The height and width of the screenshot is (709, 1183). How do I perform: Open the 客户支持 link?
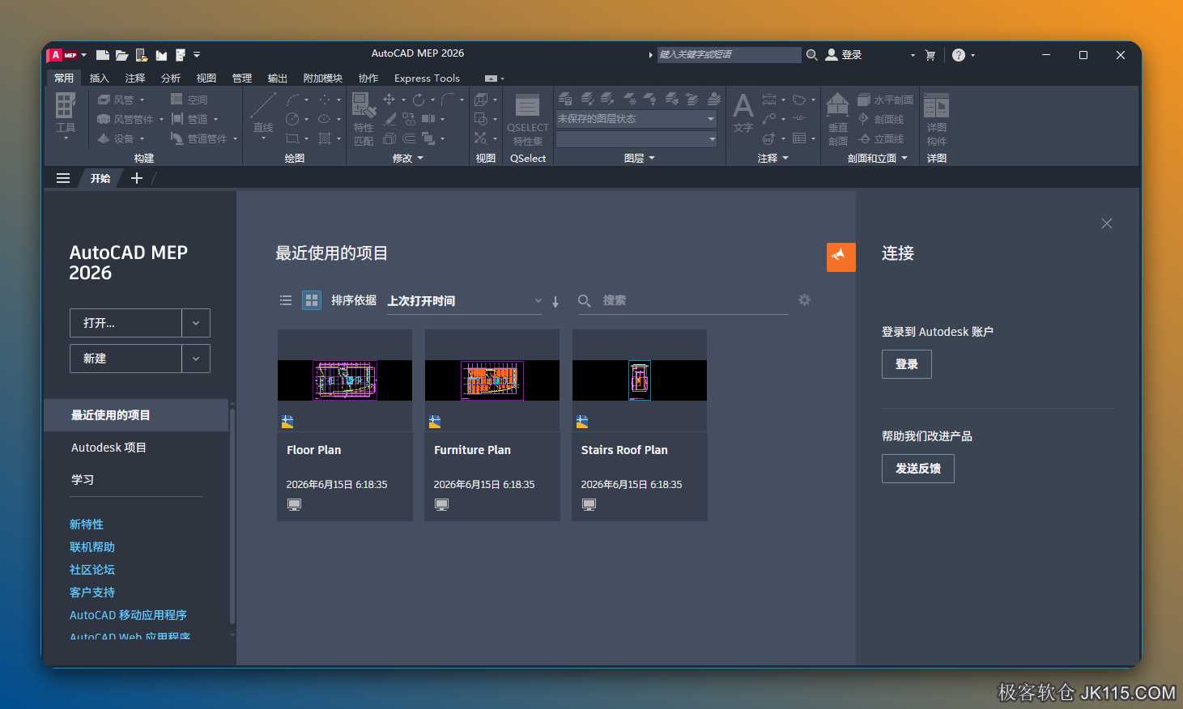[92, 592]
